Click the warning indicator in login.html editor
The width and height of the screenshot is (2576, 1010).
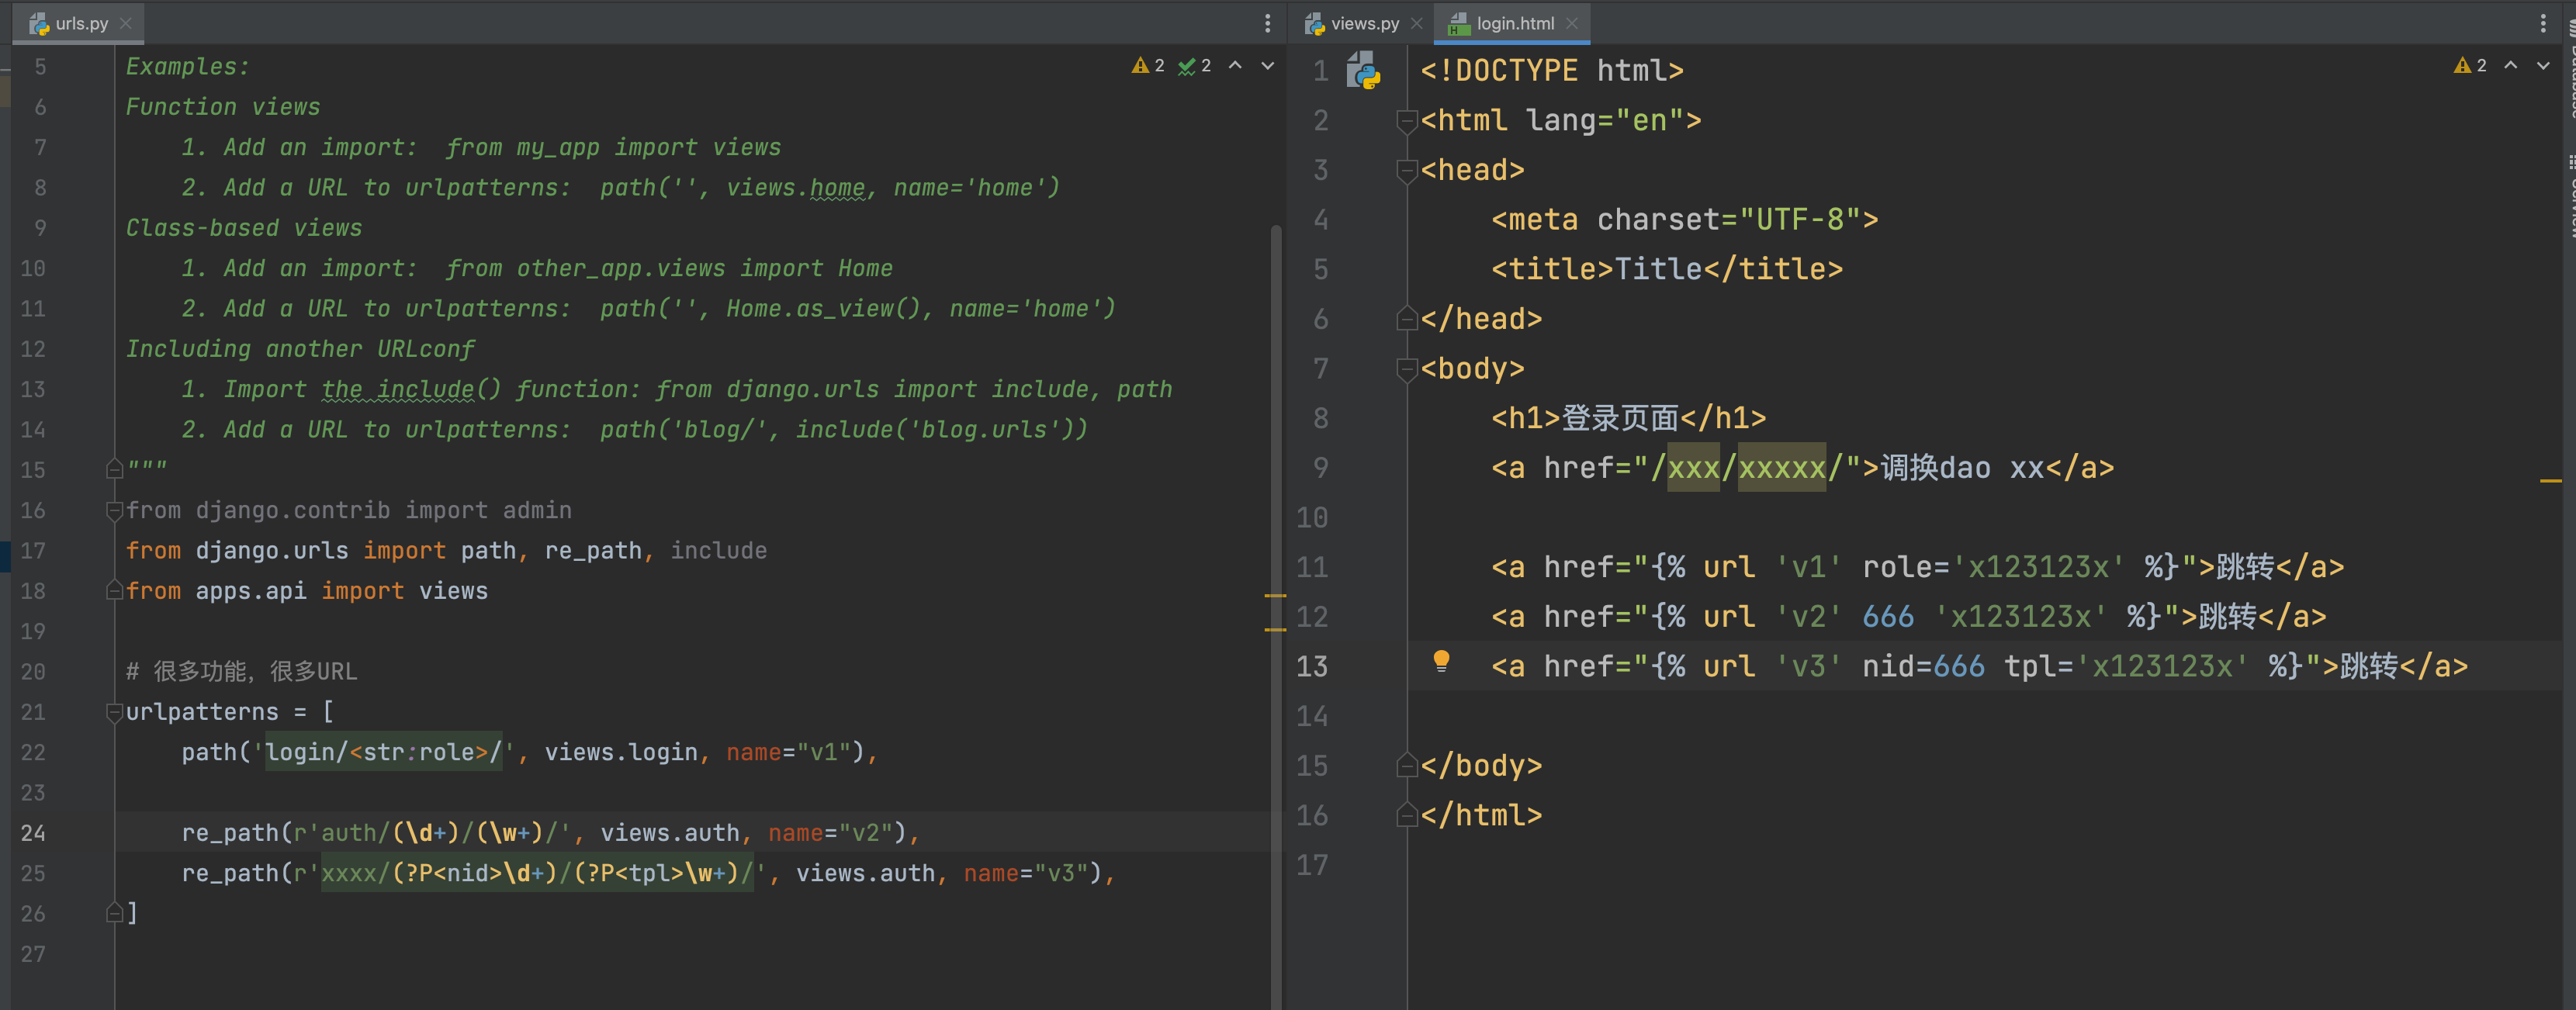coord(2469,66)
